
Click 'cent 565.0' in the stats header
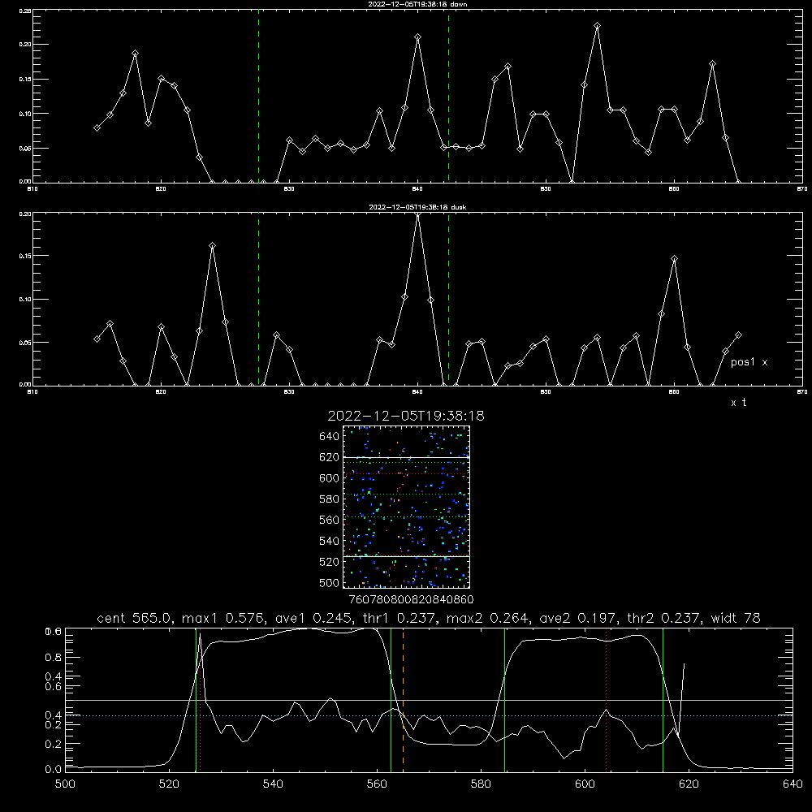(135, 618)
